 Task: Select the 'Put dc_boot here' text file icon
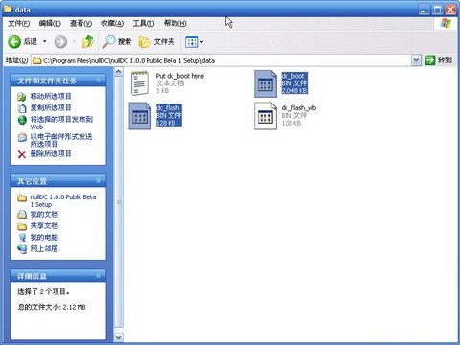point(140,83)
